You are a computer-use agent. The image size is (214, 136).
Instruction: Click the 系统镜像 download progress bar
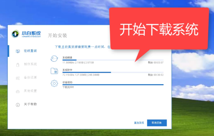click(x=113, y=60)
